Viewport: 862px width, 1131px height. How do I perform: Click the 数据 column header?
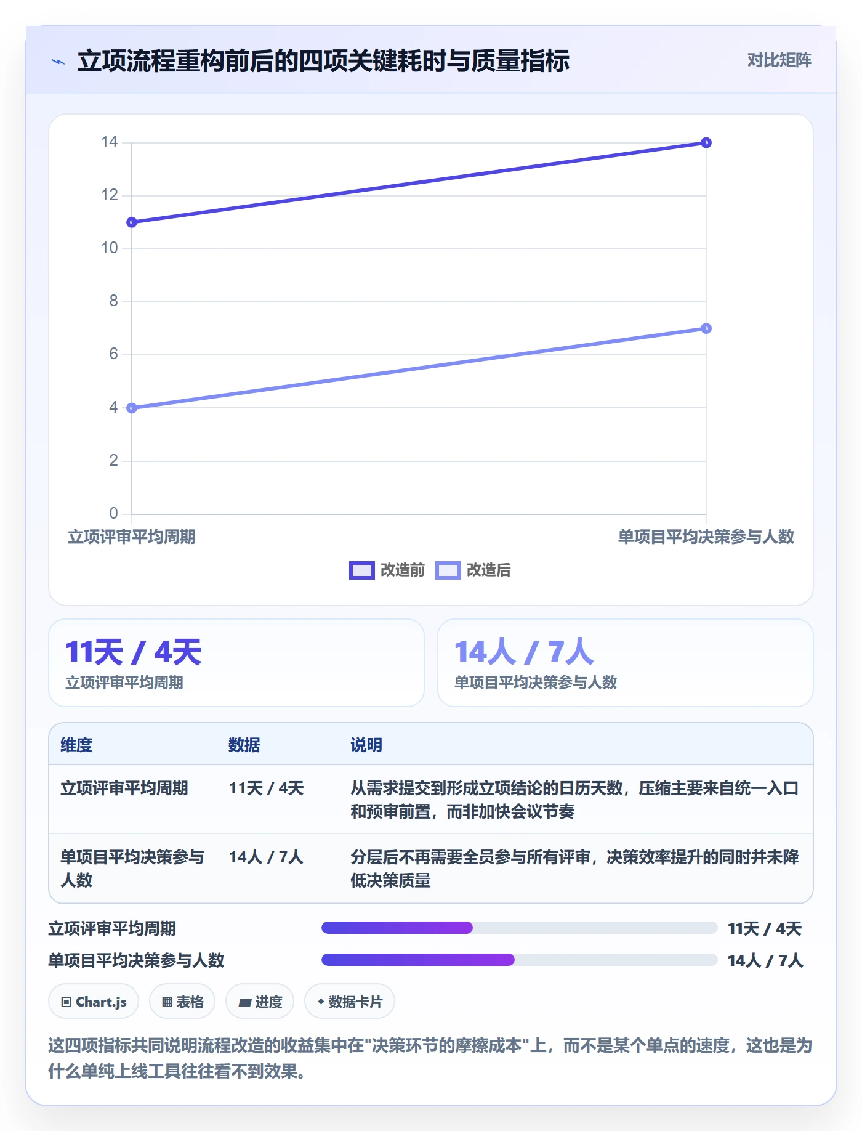point(244,745)
